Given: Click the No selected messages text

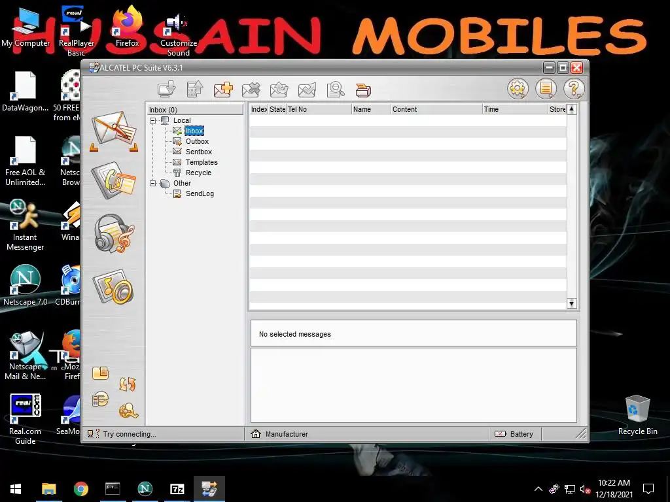Looking at the screenshot, I should pyautogui.click(x=295, y=334).
